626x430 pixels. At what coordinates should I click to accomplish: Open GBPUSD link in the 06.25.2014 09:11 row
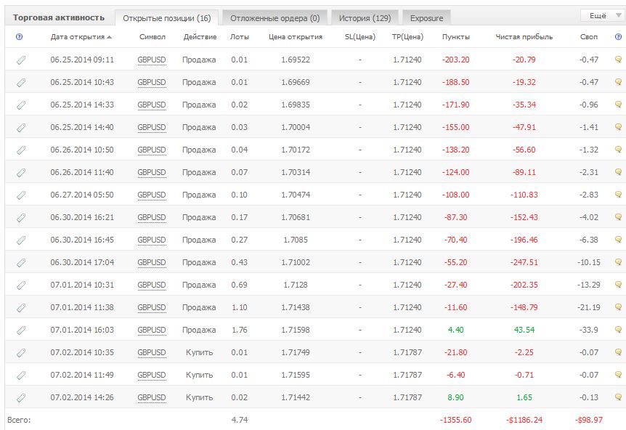click(152, 60)
